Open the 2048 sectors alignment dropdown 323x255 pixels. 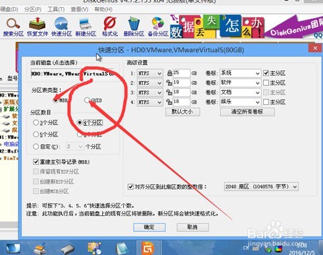click(x=261, y=187)
